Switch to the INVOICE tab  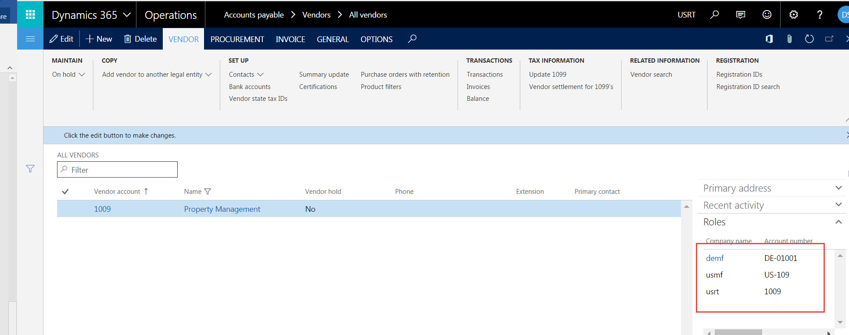[x=290, y=39]
